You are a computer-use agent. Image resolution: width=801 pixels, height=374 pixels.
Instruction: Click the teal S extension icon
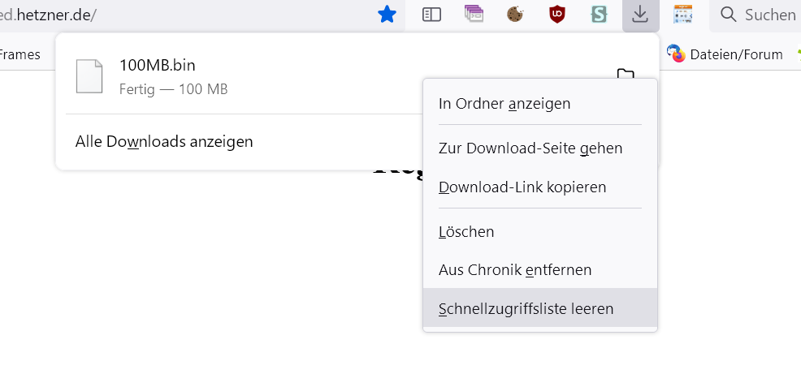click(599, 14)
